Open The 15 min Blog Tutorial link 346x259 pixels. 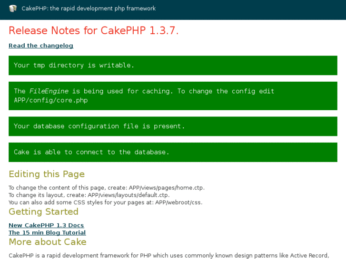(47, 232)
